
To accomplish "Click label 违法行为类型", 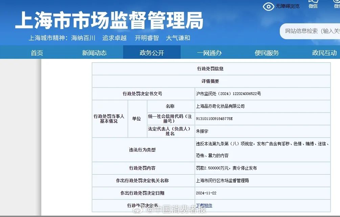I will click(x=142, y=150).
